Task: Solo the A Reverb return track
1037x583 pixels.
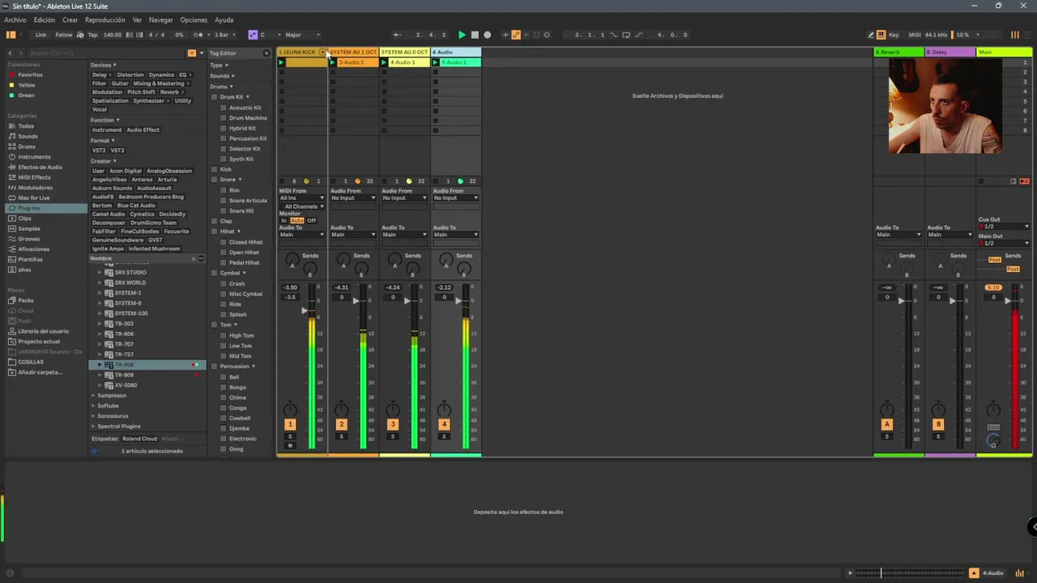Action: point(887,436)
